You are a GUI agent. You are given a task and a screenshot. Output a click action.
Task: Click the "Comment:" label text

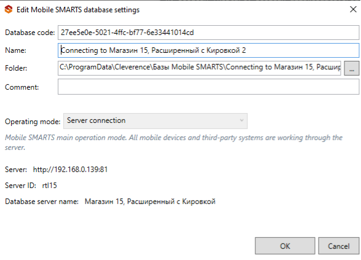click(x=22, y=87)
